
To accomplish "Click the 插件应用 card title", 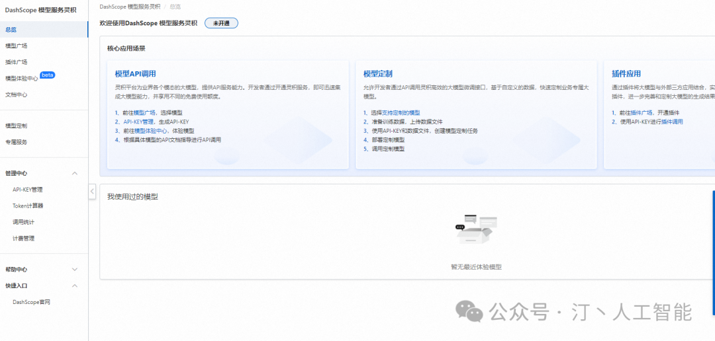I will click(626, 74).
